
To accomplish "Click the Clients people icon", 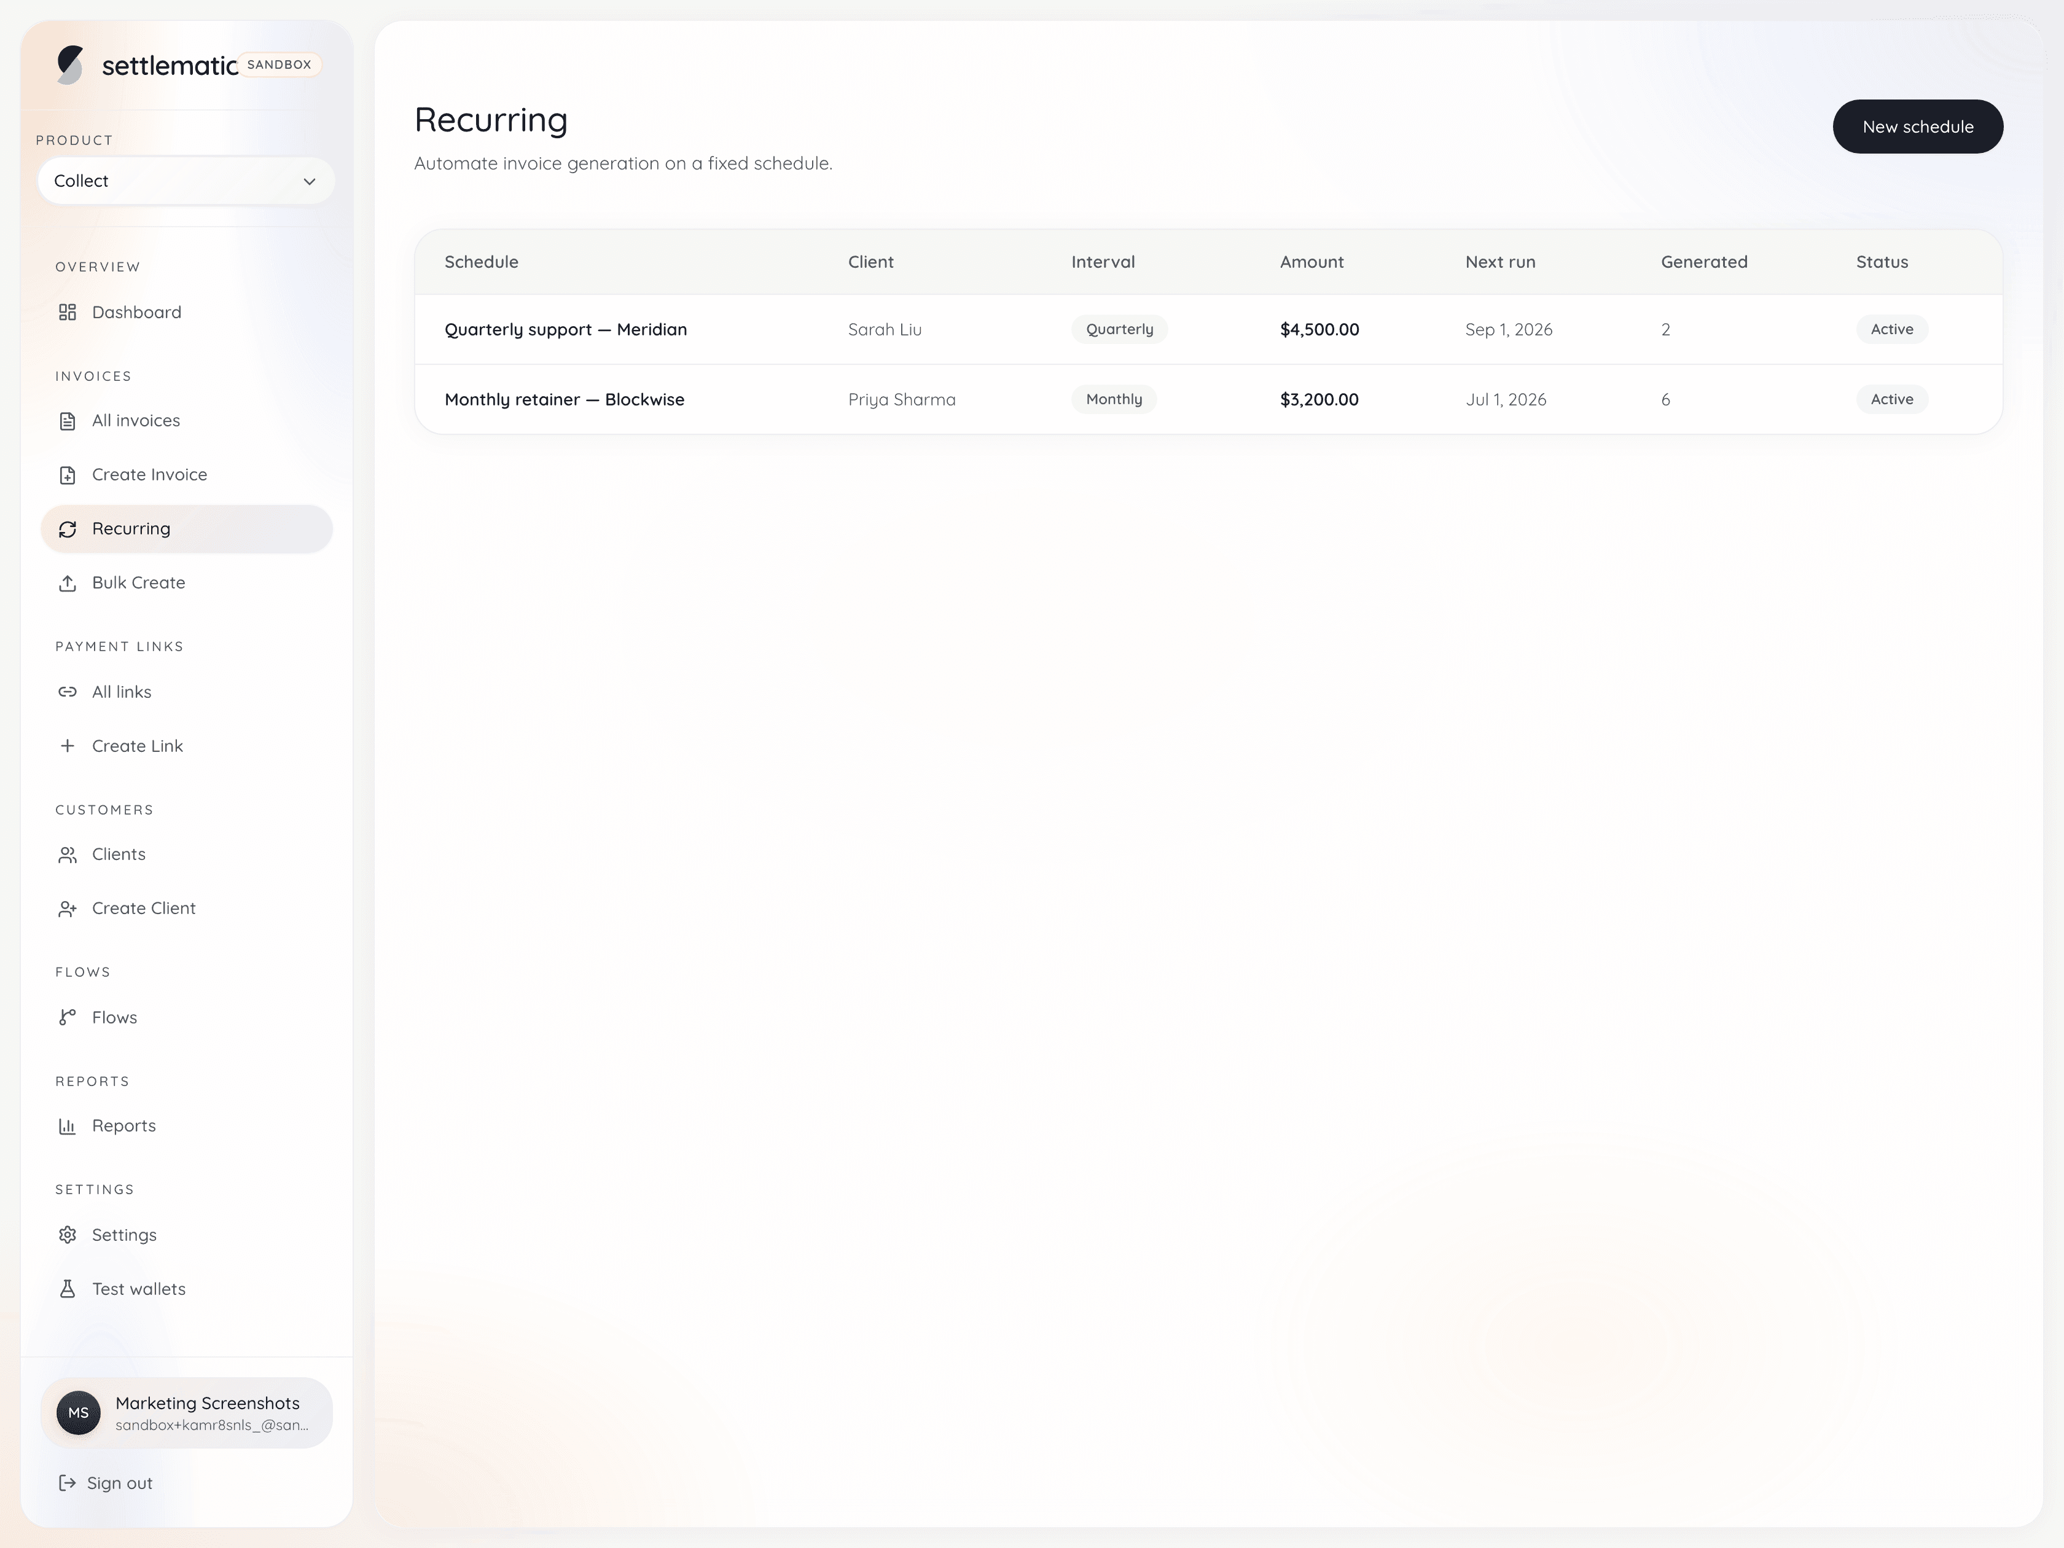I will (67, 854).
